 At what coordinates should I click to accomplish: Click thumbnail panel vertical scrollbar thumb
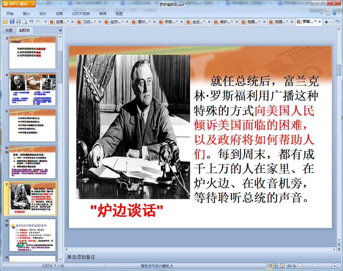coord(60,67)
